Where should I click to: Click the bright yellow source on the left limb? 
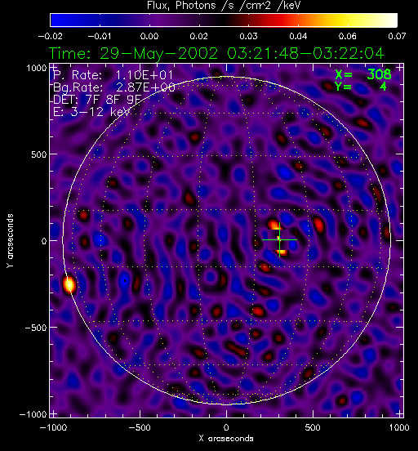tap(69, 285)
